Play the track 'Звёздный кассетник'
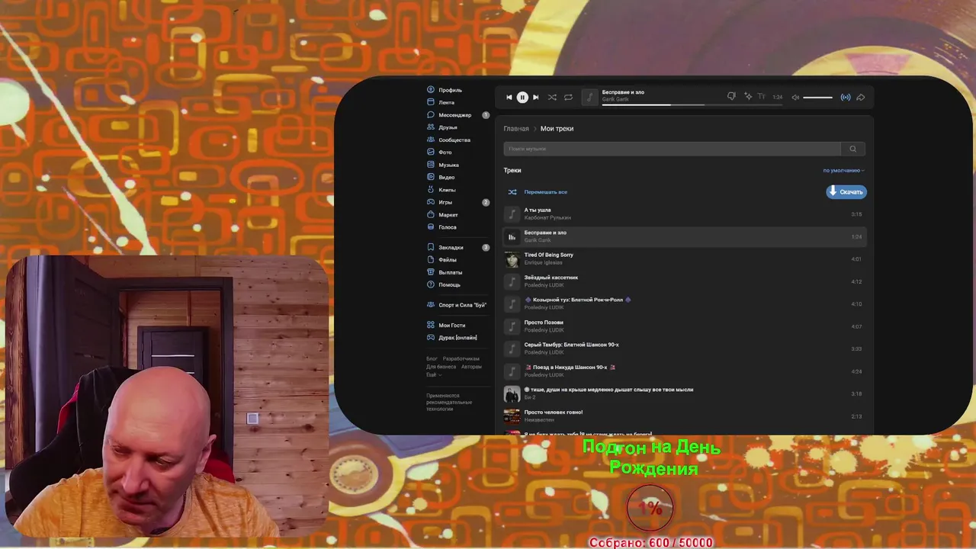 (x=684, y=281)
